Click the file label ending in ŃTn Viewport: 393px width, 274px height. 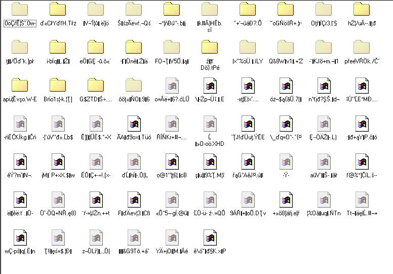pos(324,213)
